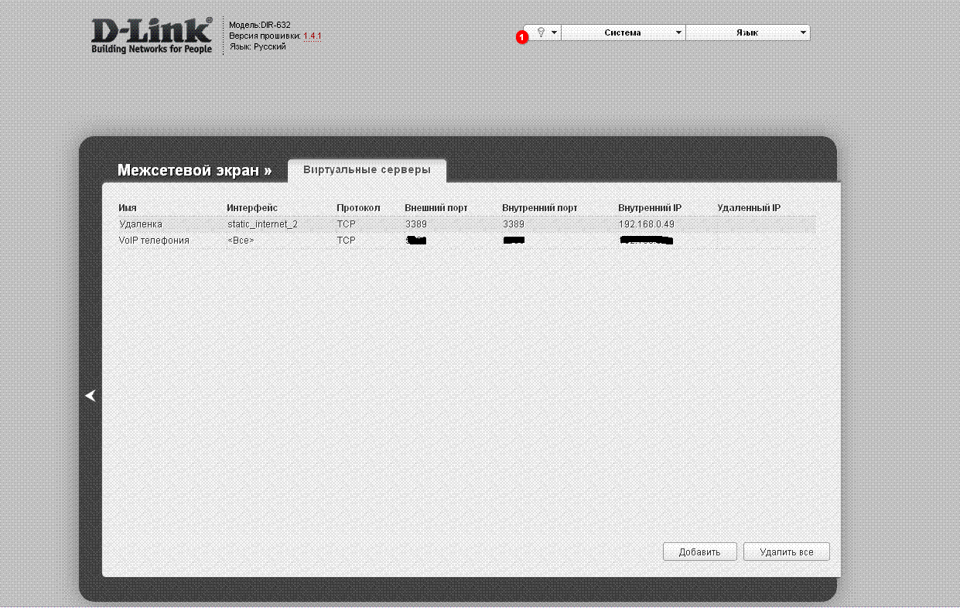Click the Удаленный IP column header

(748, 208)
